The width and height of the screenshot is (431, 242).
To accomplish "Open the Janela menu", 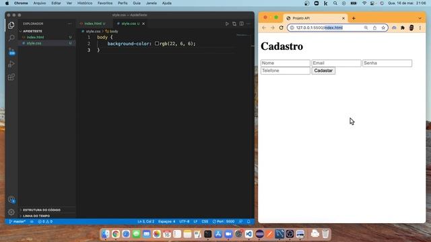I will (x=151, y=3).
